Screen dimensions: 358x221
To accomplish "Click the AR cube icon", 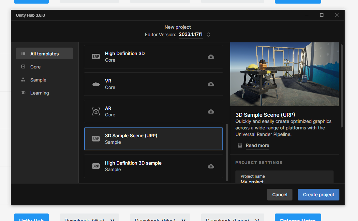I will (x=96, y=111).
